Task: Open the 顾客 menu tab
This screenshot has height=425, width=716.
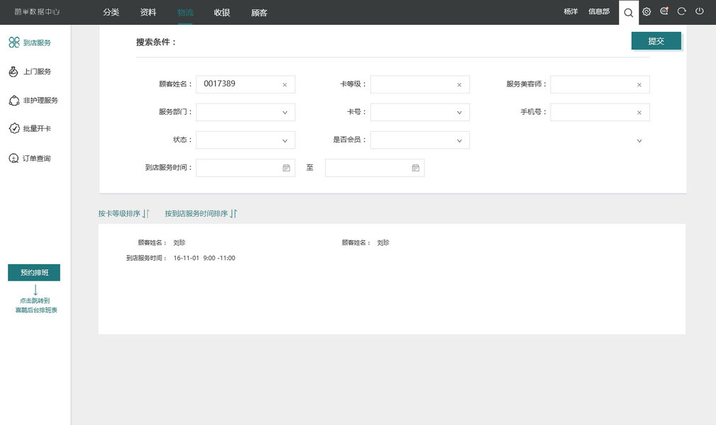Action: point(259,13)
